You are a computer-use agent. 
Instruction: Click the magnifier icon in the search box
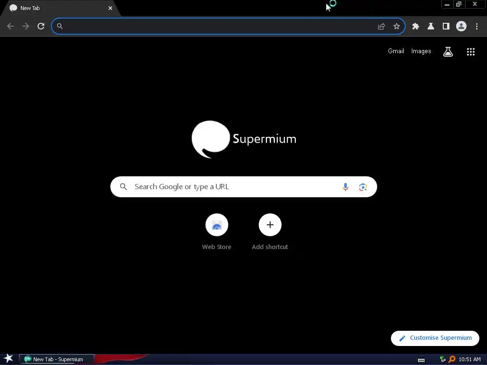[x=124, y=186]
